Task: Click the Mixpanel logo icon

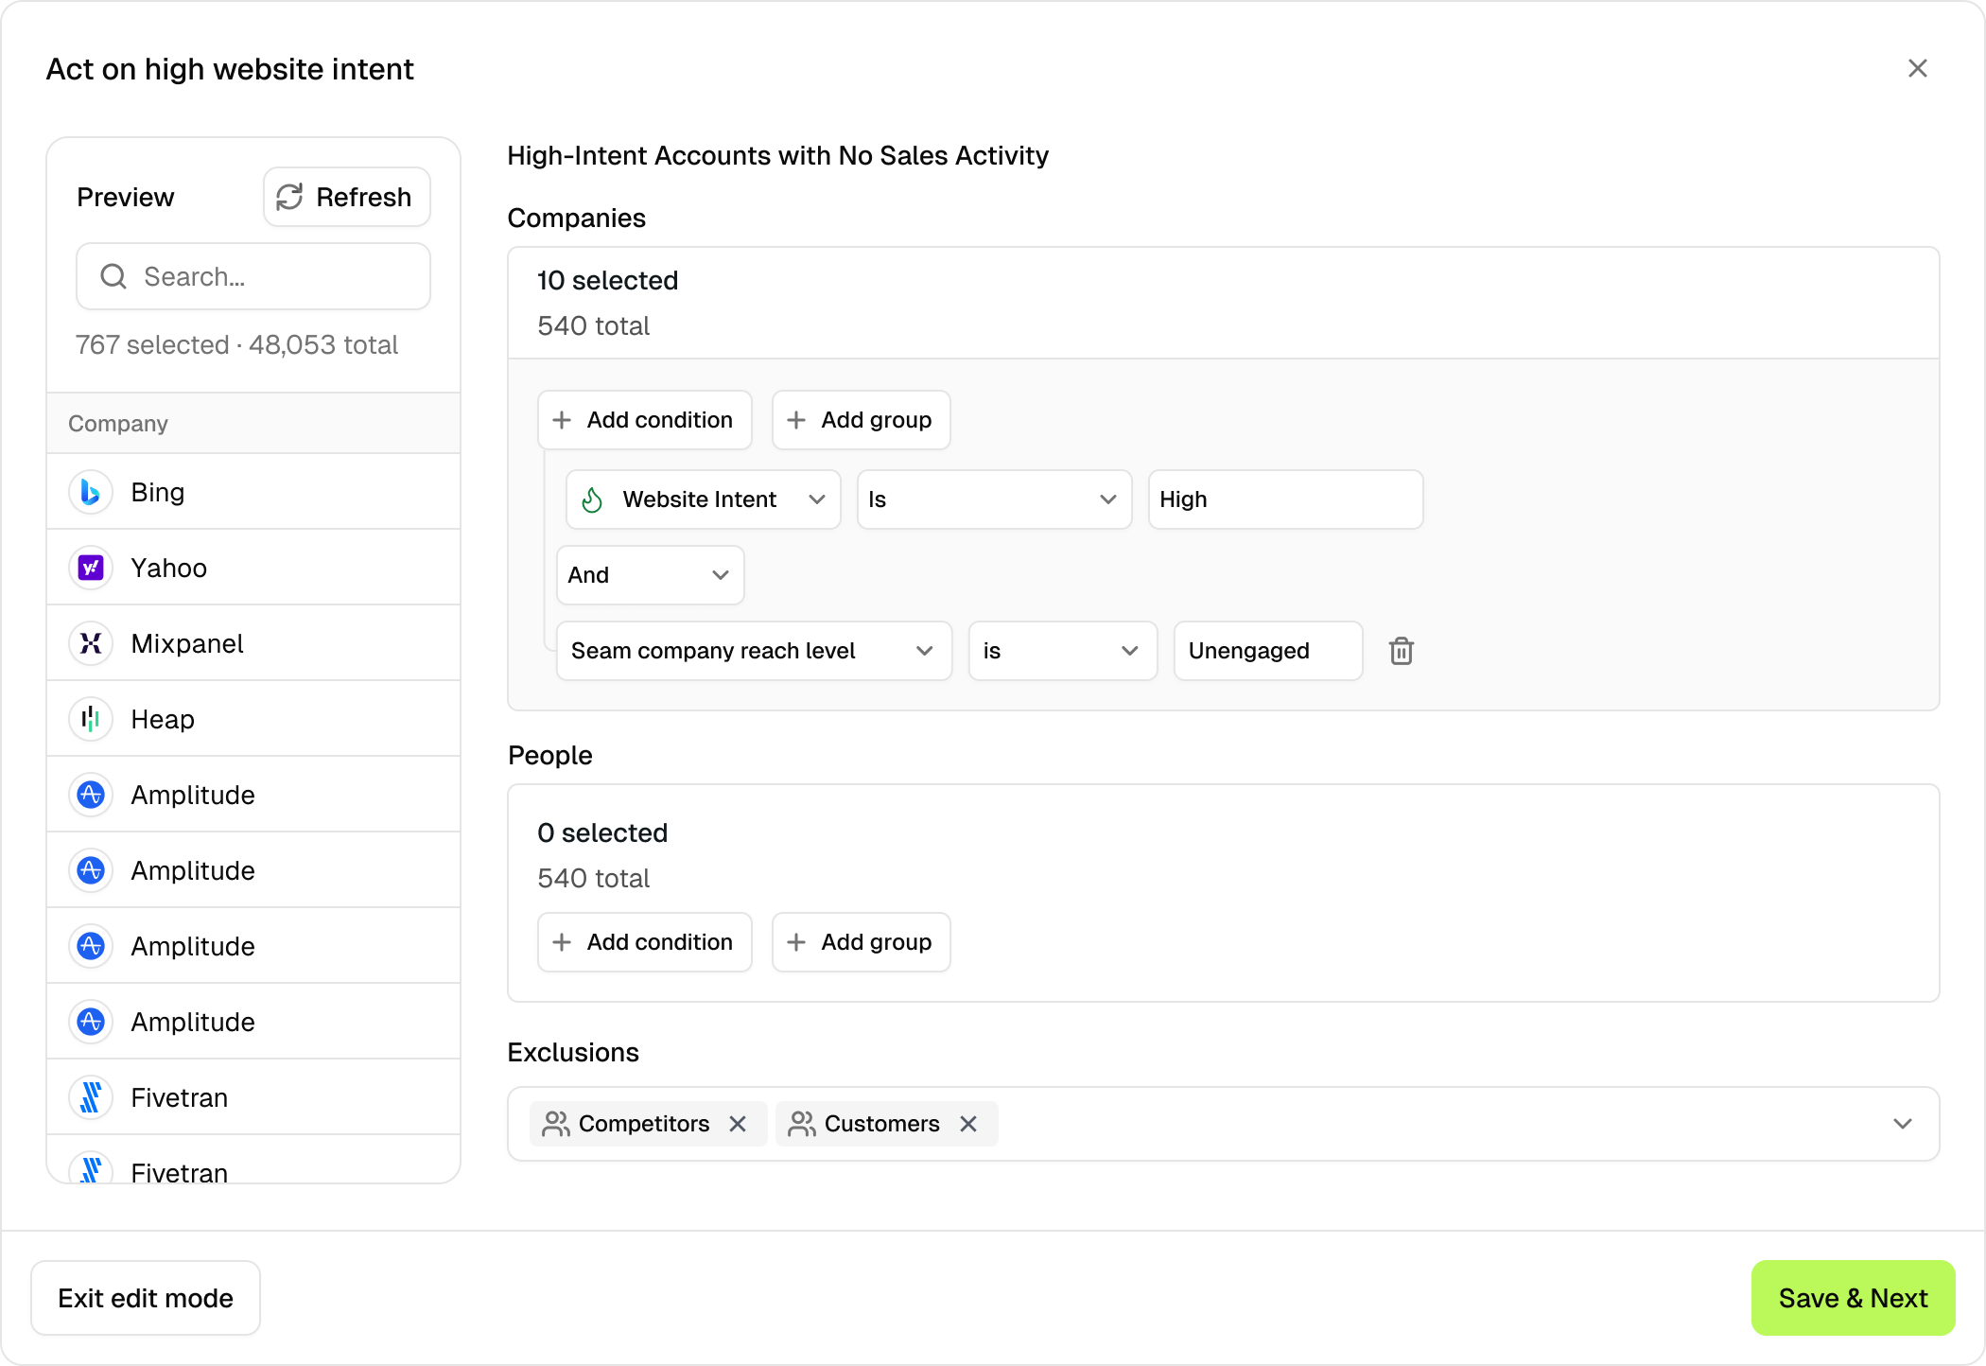Action: pyautogui.click(x=91, y=643)
